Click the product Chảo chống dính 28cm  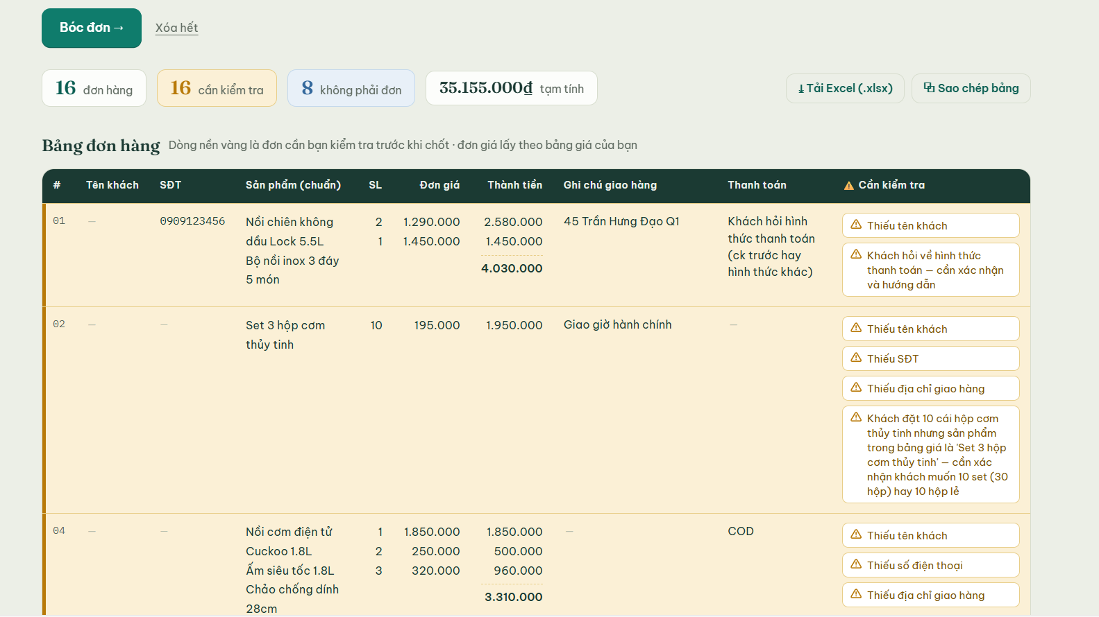tap(292, 599)
